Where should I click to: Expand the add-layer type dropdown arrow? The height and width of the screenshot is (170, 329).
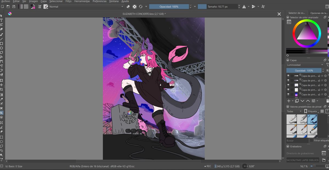coord(293,101)
